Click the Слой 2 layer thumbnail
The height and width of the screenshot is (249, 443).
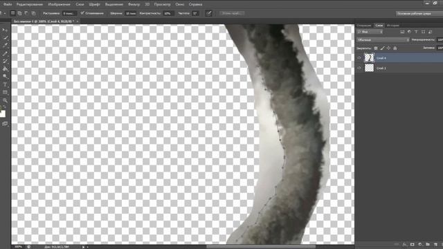point(369,68)
